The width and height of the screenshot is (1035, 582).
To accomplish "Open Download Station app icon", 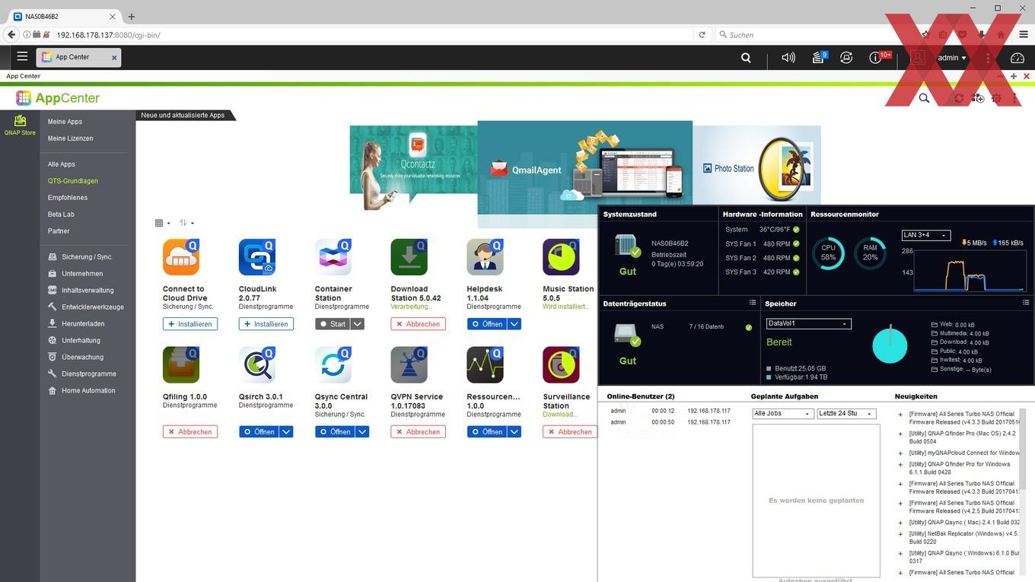I will (409, 256).
